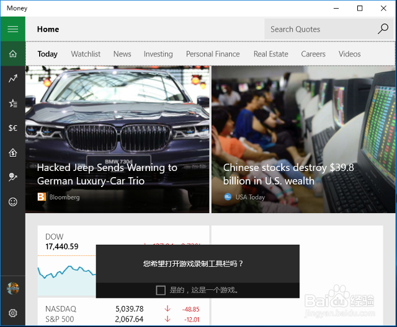Click NASDAQ change -48.85
The height and width of the screenshot is (327, 397).
190,309
